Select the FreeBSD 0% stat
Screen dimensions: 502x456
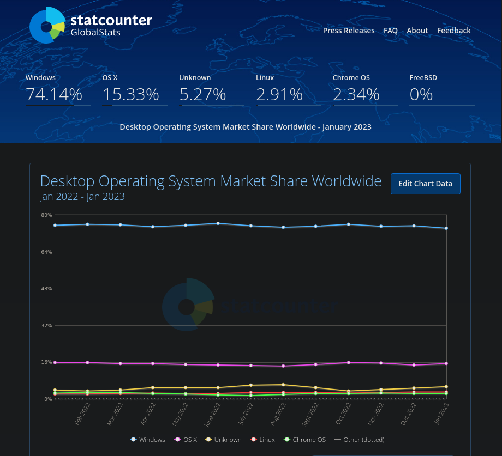[x=442, y=90]
